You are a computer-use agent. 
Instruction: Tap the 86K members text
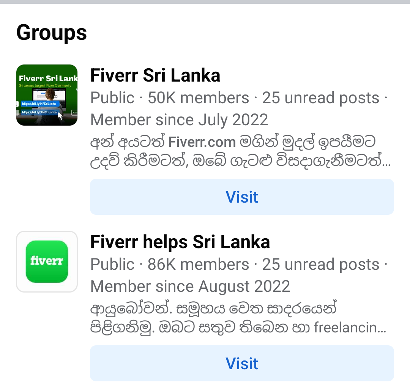tap(199, 264)
